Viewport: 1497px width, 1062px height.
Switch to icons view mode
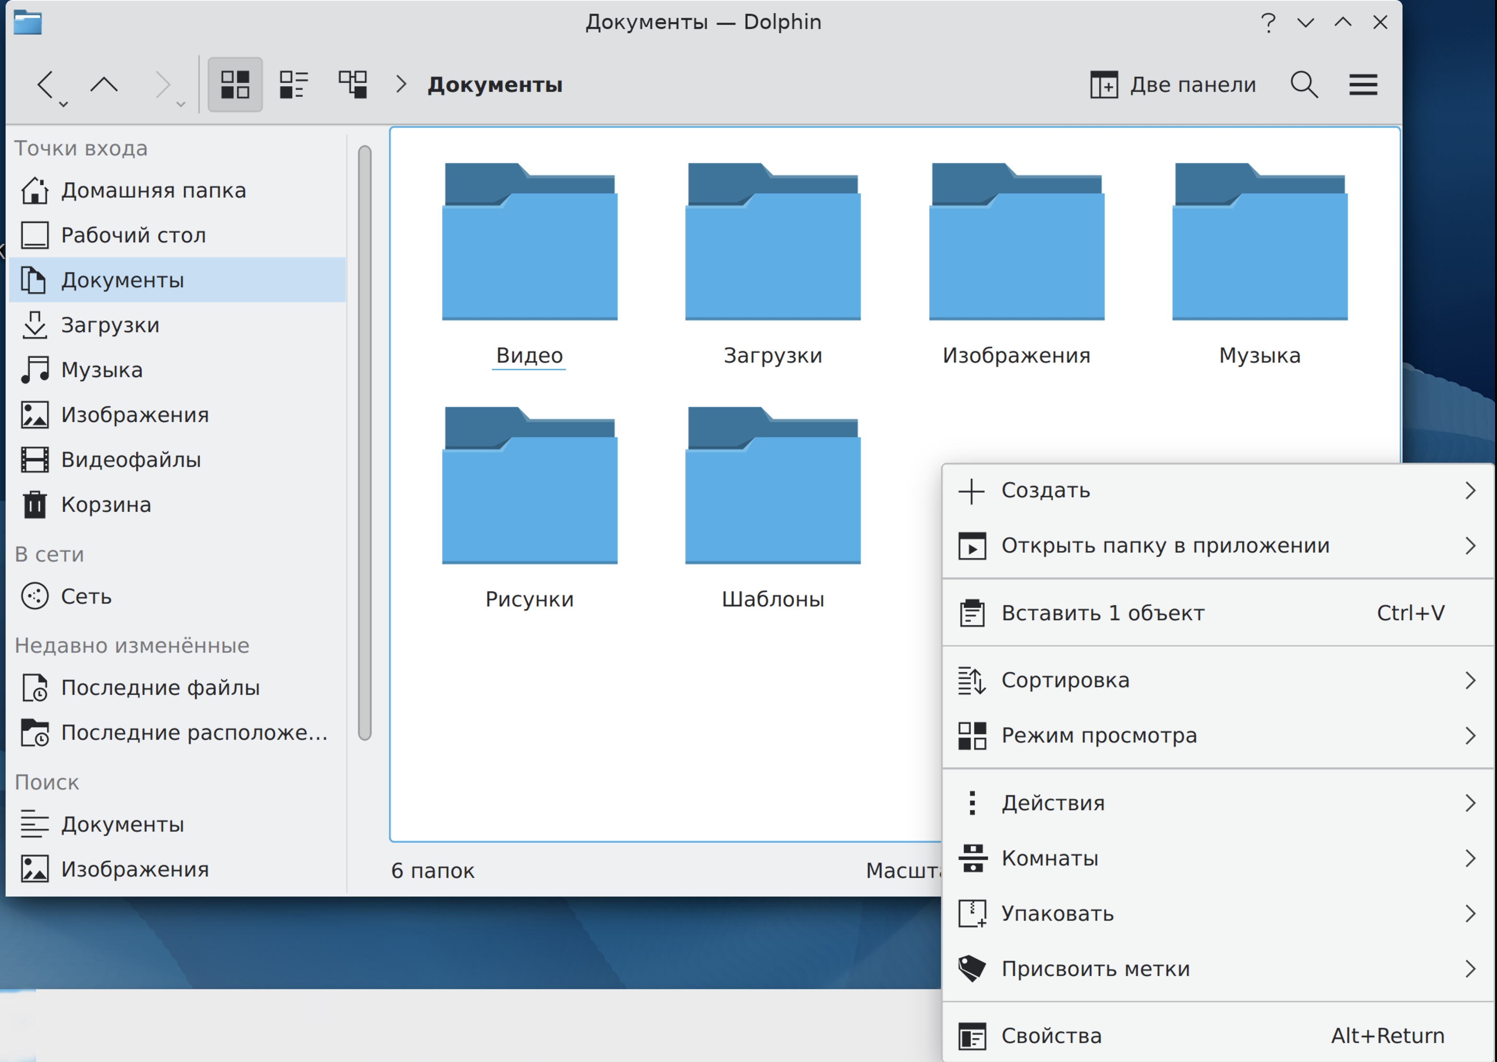(x=235, y=85)
